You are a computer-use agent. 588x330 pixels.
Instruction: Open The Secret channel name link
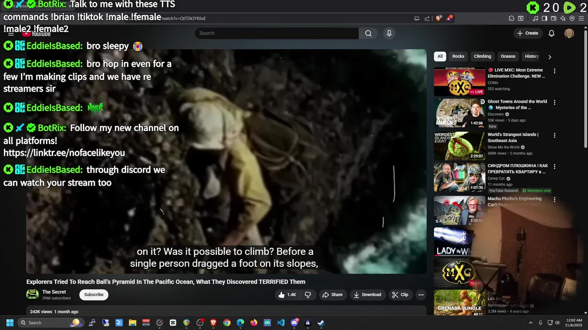[54, 292]
